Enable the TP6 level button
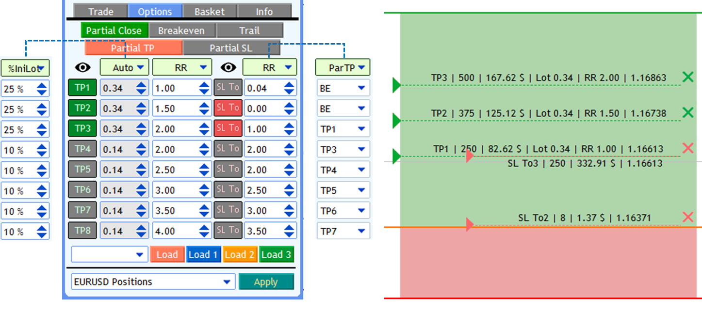702x312 pixels. tap(82, 190)
